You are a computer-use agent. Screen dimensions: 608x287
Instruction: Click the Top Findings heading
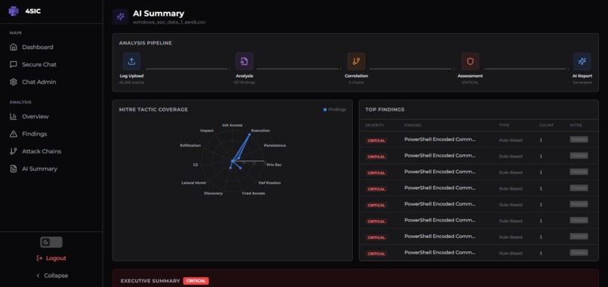385,110
